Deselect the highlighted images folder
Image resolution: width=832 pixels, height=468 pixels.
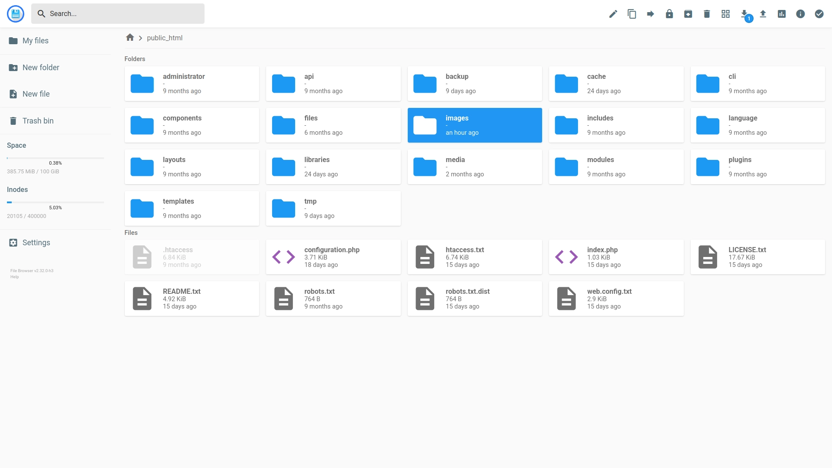click(x=474, y=125)
